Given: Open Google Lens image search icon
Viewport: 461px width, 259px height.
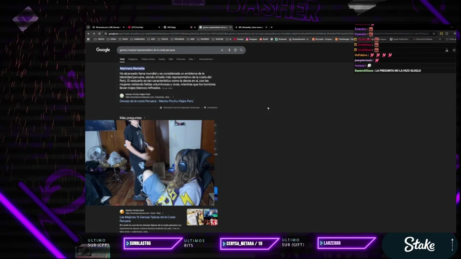Looking at the screenshot, I should pyautogui.click(x=235, y=50).
